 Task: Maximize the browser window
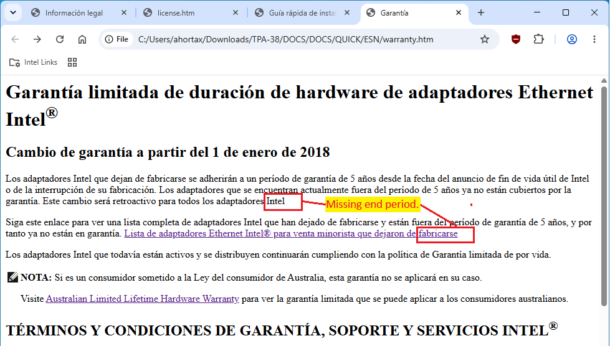point(566,12)
